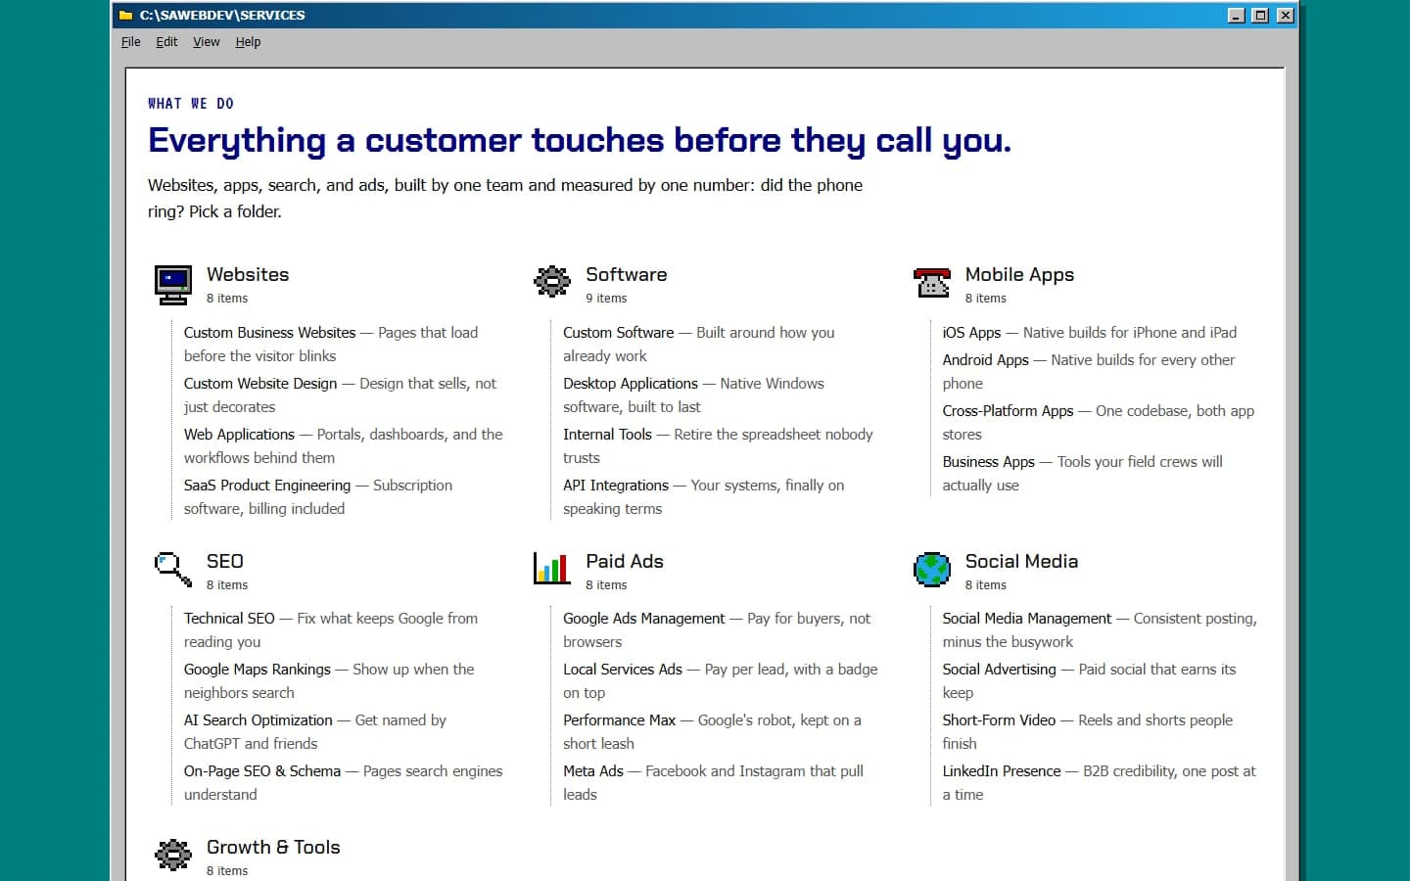This screenshot has width=1410, height=881.
Task: Open the View menu
Action: pos(207,42)
